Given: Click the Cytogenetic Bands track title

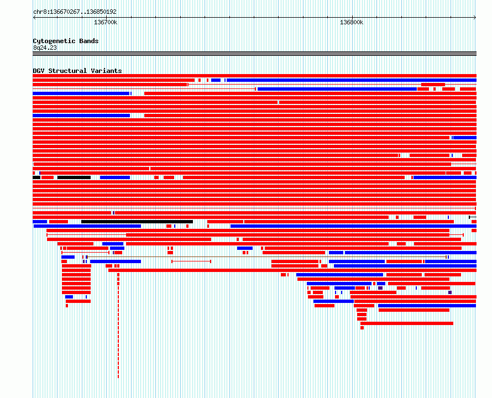Looking at the screenshot, I should [x=66, y=41].
